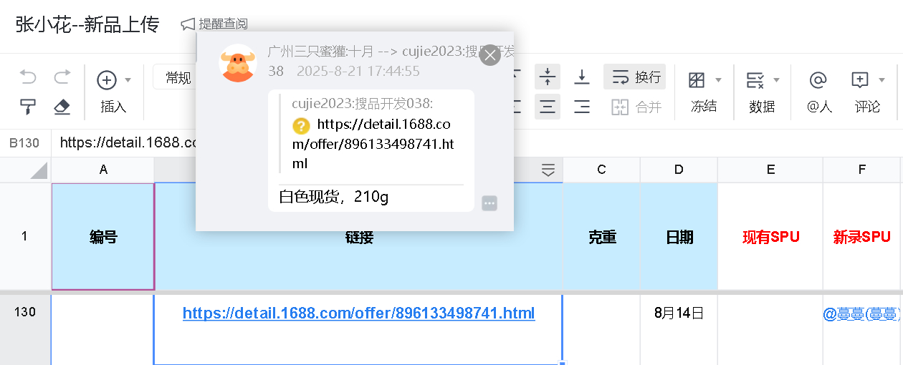Expand the 冻结 freeze dropdown arrow
This screenshot has width=903, height=365.
(718, 79)
